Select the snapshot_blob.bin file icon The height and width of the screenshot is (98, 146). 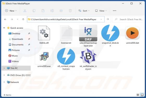(x=110, y=33)
